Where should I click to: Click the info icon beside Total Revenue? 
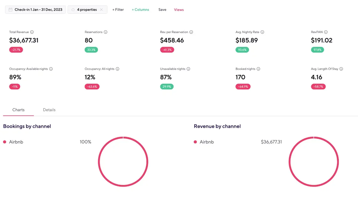point(32,32)
